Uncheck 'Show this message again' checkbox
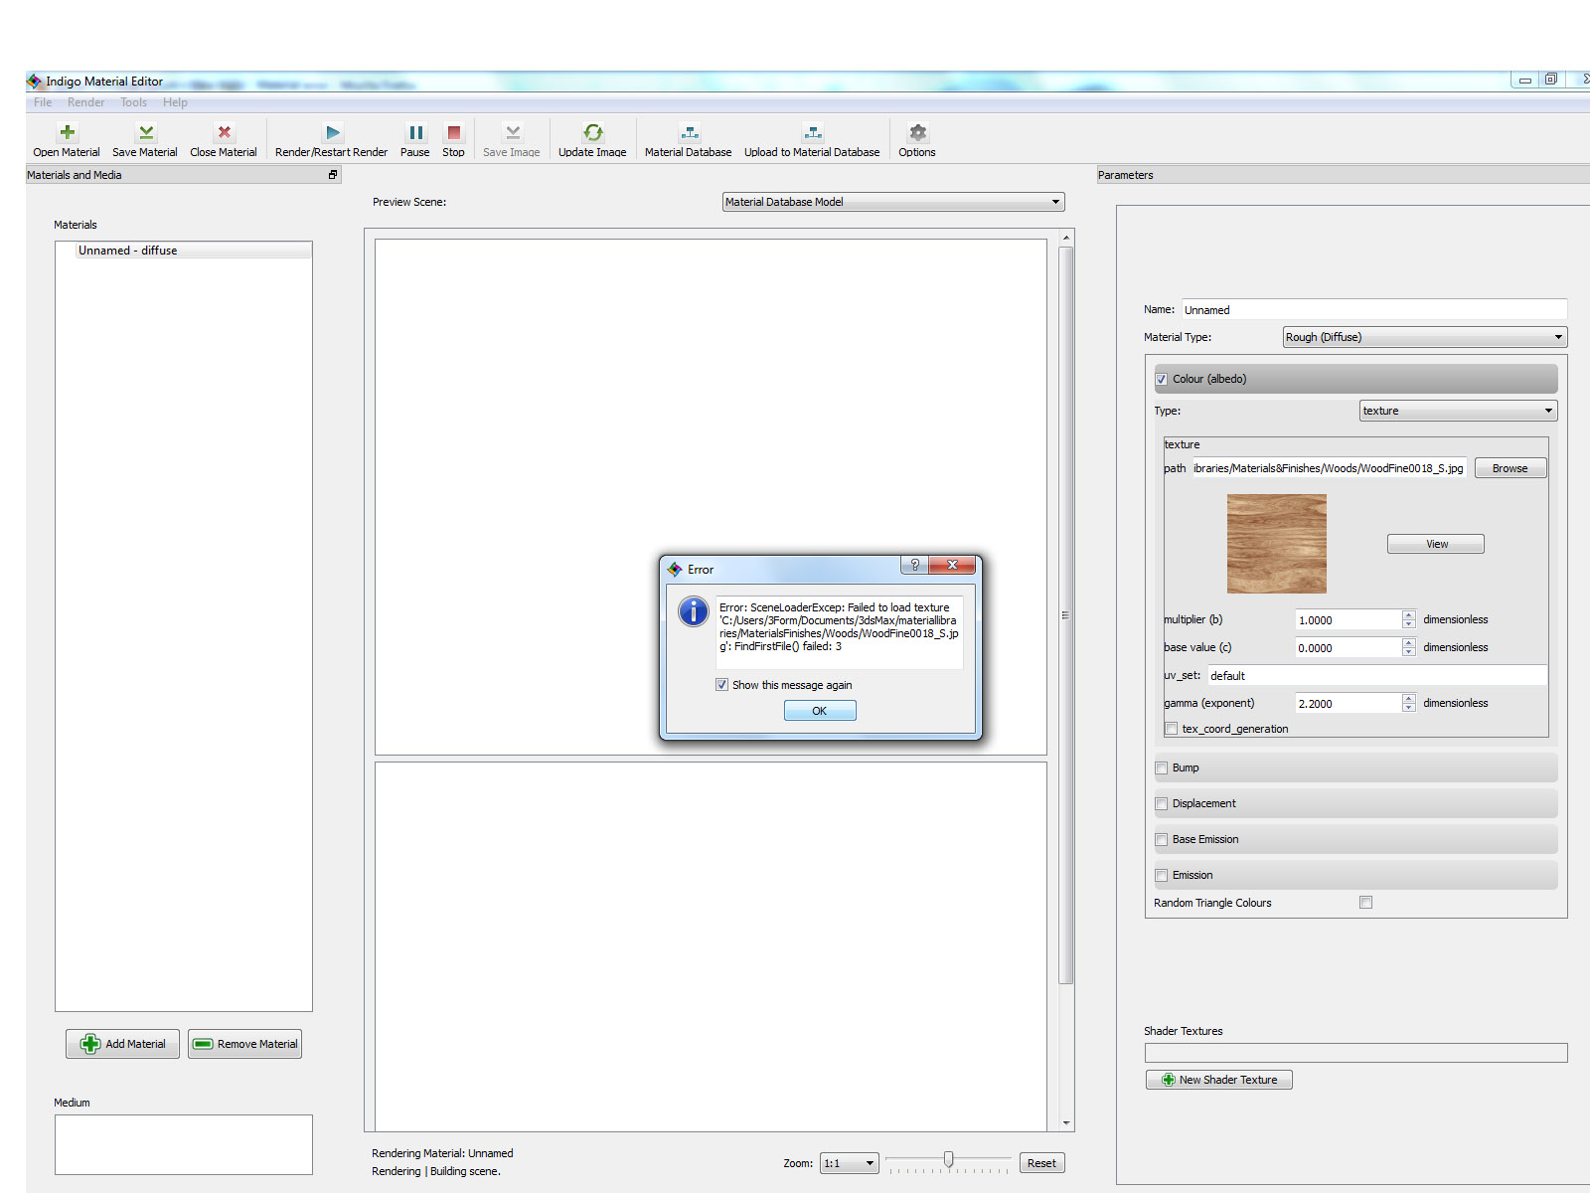The image size is (1590, 1193). pos(721,685)
